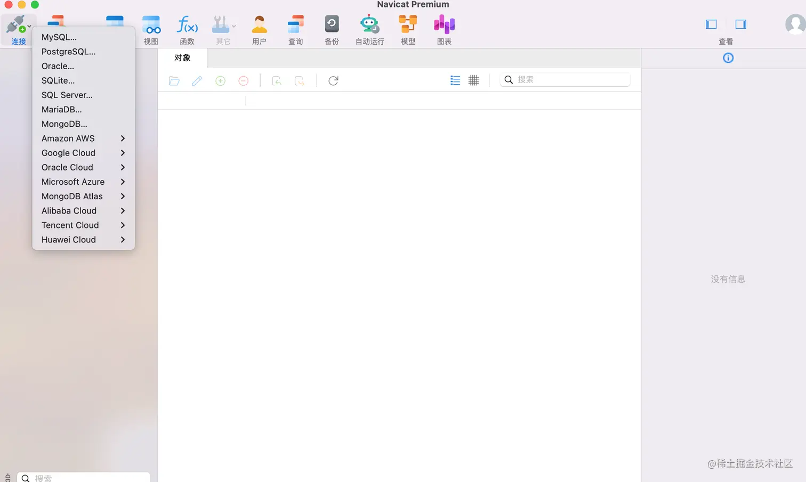Create a new SQLite connection
This screenshot has width=806, height=482.
tap(58, 80)
